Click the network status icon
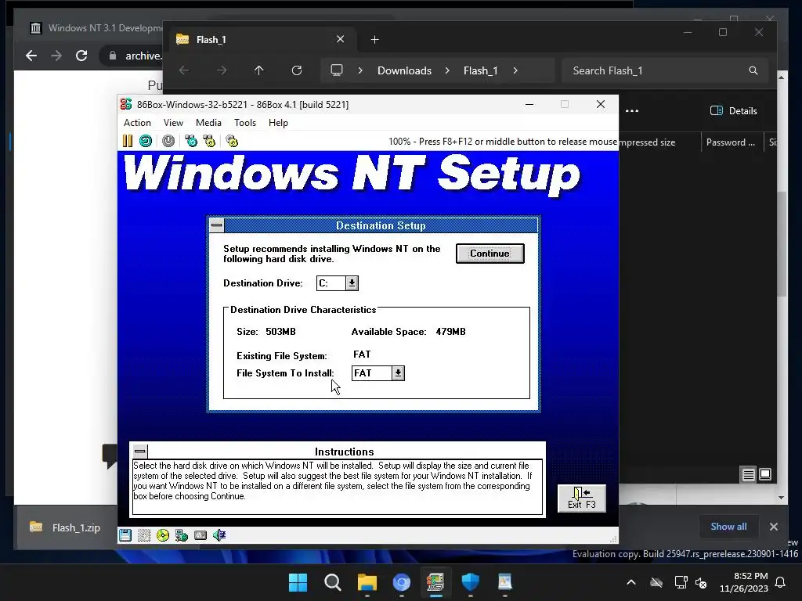Screen dimensions: 802x601 (x=182, y=535)
